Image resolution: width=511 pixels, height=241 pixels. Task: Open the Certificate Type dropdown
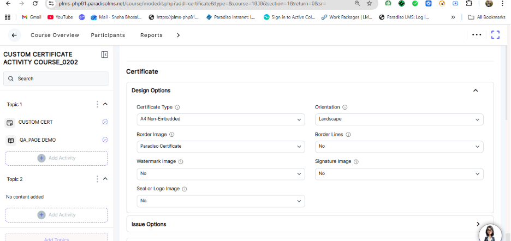click(x=221, y=119)
